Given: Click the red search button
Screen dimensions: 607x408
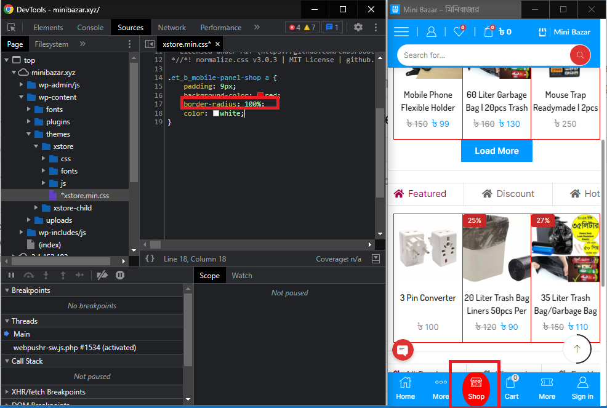Looking at the screenshot, I should (x=580, y=55).
